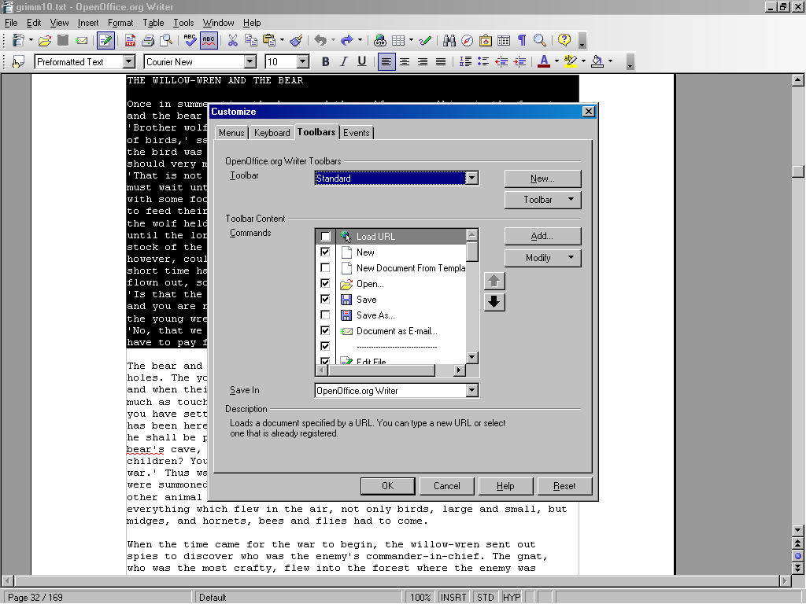
Task: Toggle Nonprinting Characters pilcrow icon
Action: (522, 40)
